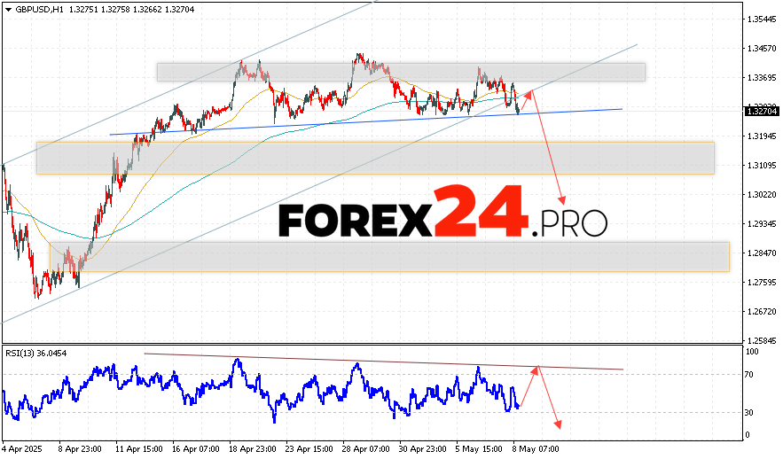Click the 1.28470 price axis label

[x=762, y=253]
